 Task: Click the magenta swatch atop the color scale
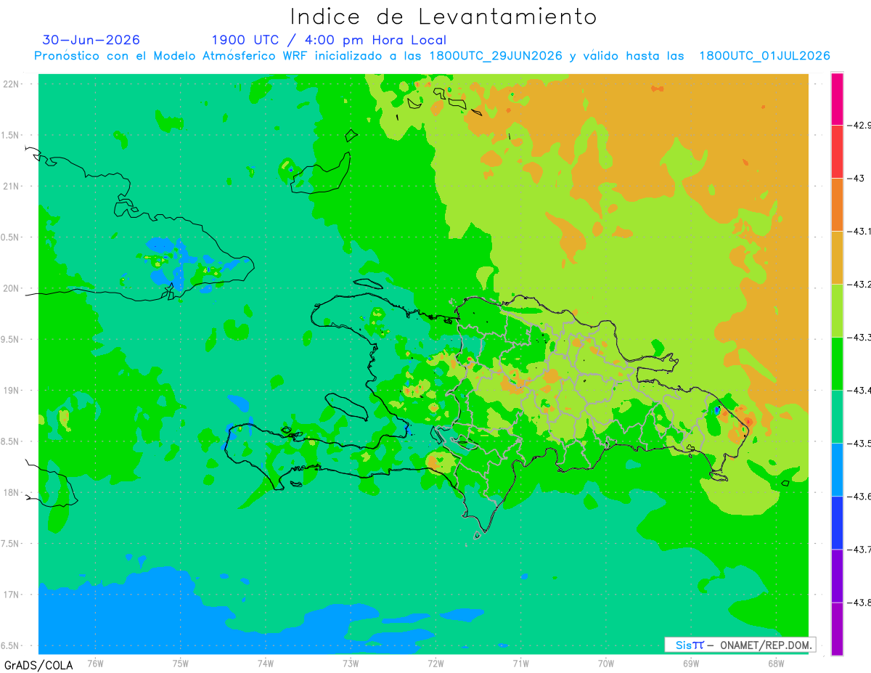click(x=837, y=99)
